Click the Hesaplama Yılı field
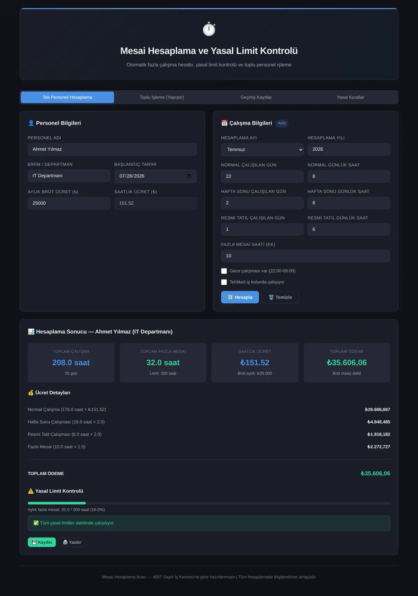Viewport: 418px width, 596px height. 349,149
